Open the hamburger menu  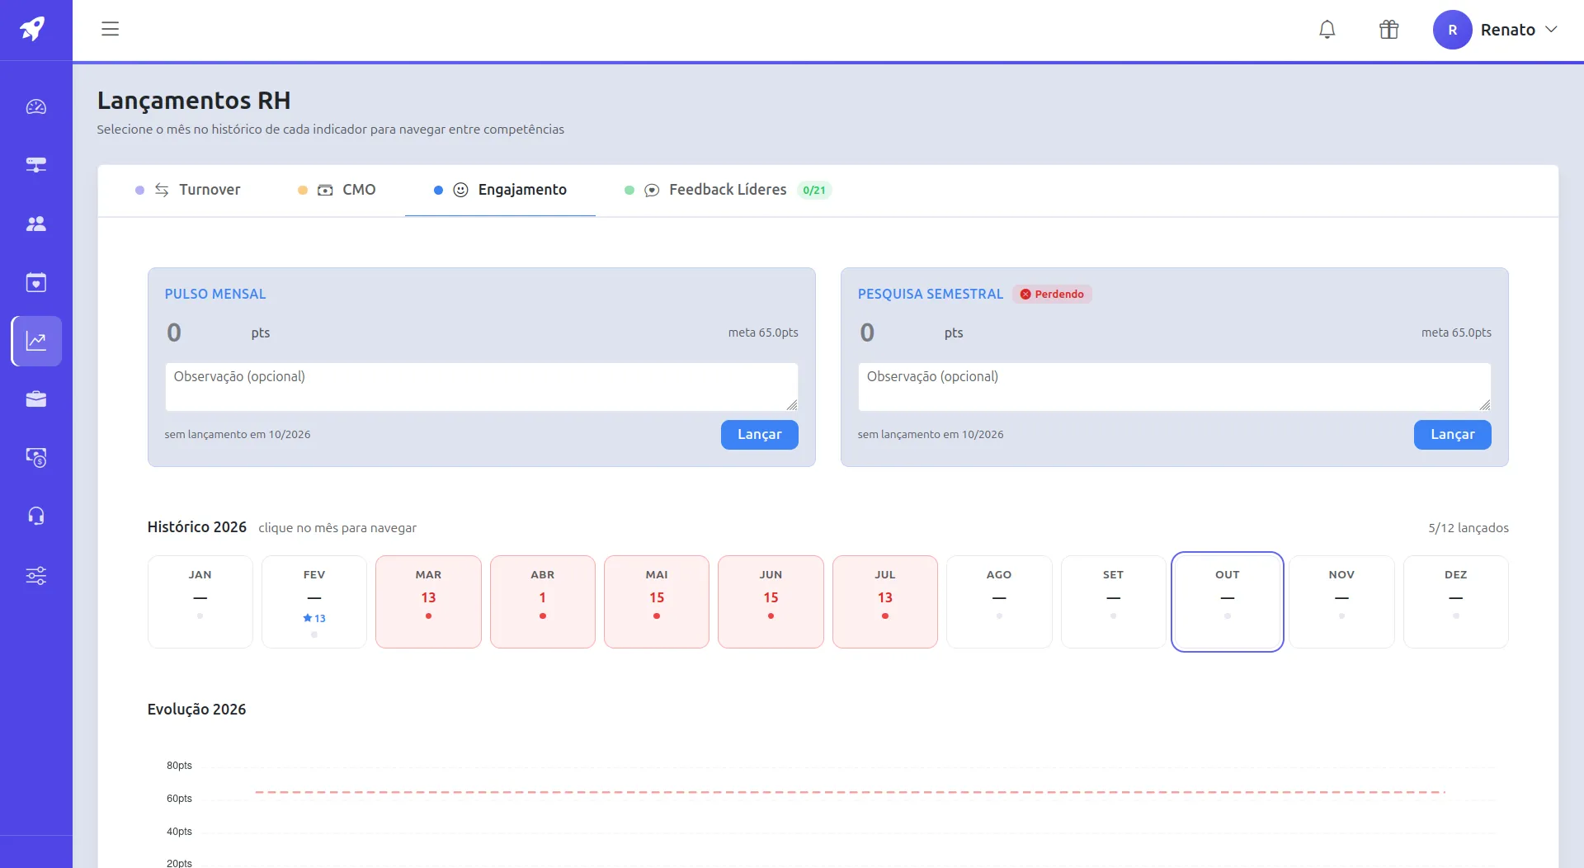110,29
